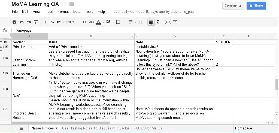Open the functions dropdown arrow beside Sigma
This screenshot has height=133, width=279.
[x=163, y=22]
